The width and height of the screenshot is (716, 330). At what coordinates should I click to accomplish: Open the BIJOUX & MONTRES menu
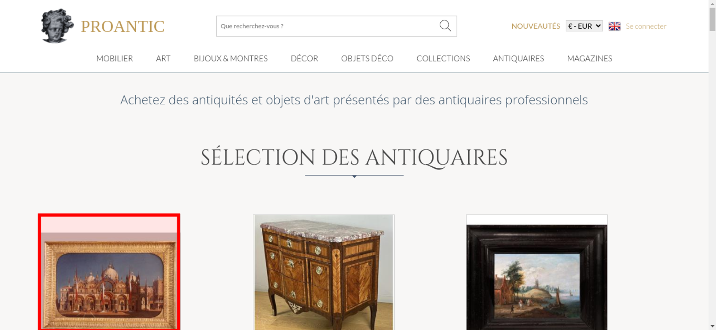click(231, 58)
